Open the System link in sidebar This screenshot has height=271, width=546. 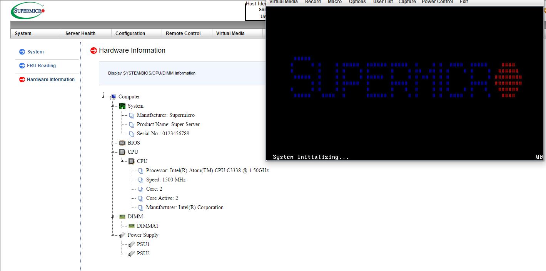(x=35, y=52)
